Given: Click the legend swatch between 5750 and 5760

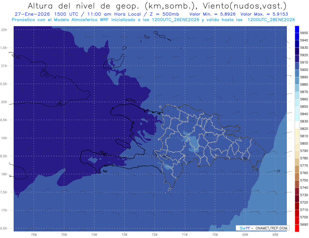Looking at the screenshot, I should [297, 177].
